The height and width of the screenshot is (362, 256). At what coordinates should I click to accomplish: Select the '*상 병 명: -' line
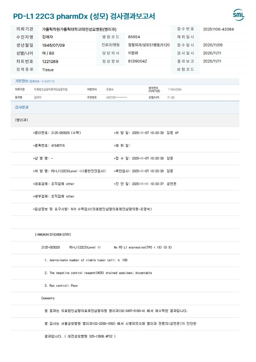click(x=43, y=158)
